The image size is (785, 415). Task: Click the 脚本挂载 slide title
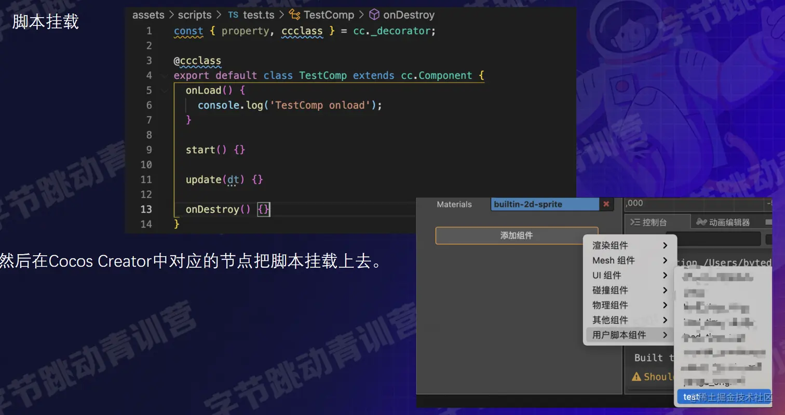pyautogui.click(x=46, y=22)
